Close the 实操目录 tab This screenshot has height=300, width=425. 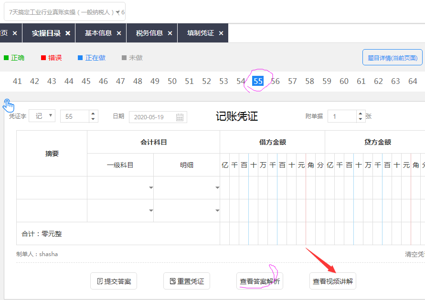click(68, 33)
